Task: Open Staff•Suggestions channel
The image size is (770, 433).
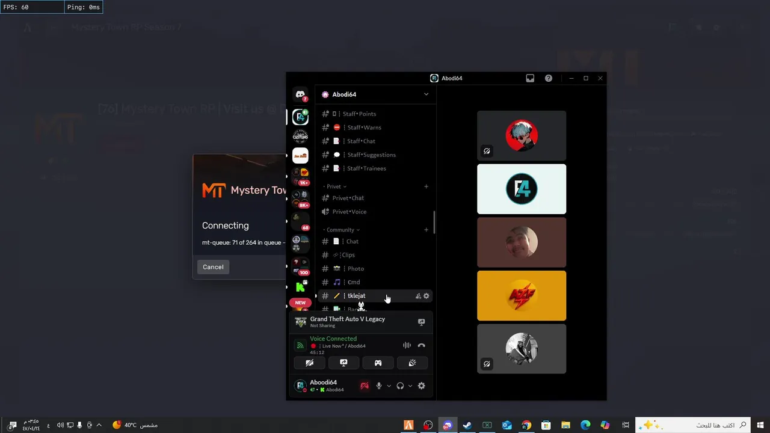Action: coord(374,155)
